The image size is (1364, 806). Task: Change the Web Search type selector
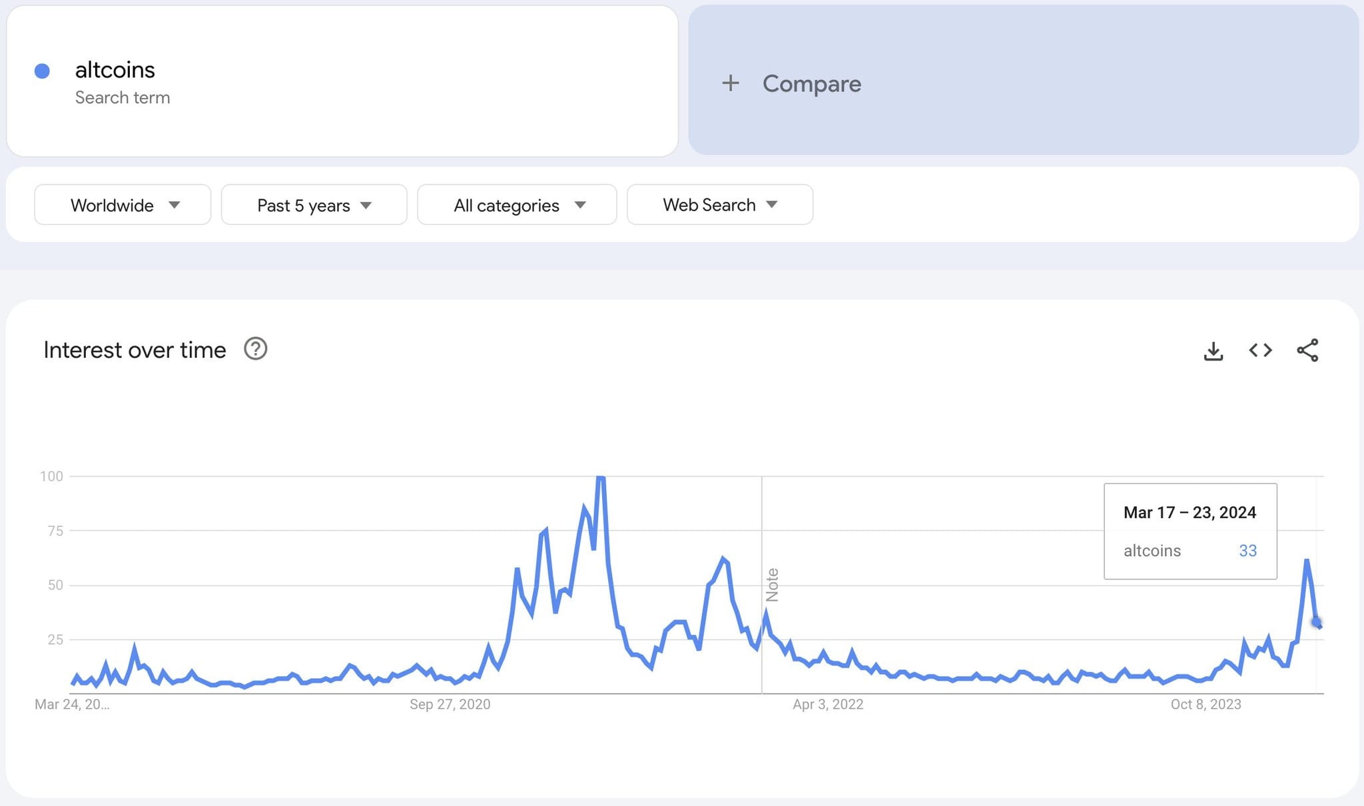[x=720, y=204]
